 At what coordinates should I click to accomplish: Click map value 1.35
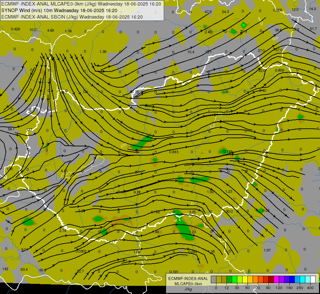pyautogui.click(x=211, y=252)
